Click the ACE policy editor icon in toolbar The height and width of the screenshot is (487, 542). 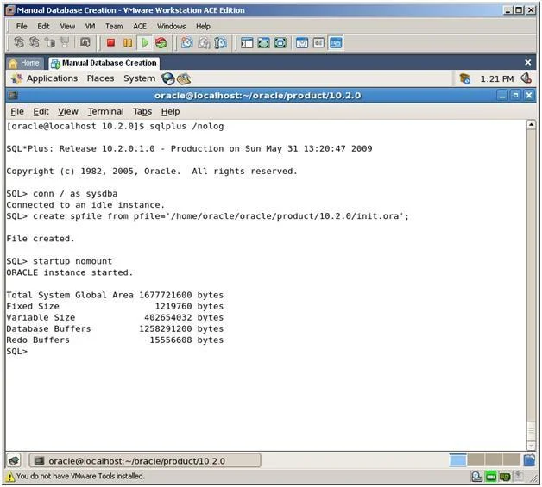pyautogui.click(x=85, y=42)
